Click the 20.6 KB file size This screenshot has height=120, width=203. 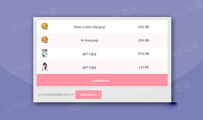coord(144,40)
